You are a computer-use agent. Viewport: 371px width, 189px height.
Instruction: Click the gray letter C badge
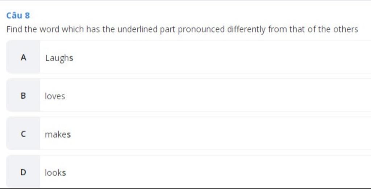pyautogui.click(x=23, y=133)
